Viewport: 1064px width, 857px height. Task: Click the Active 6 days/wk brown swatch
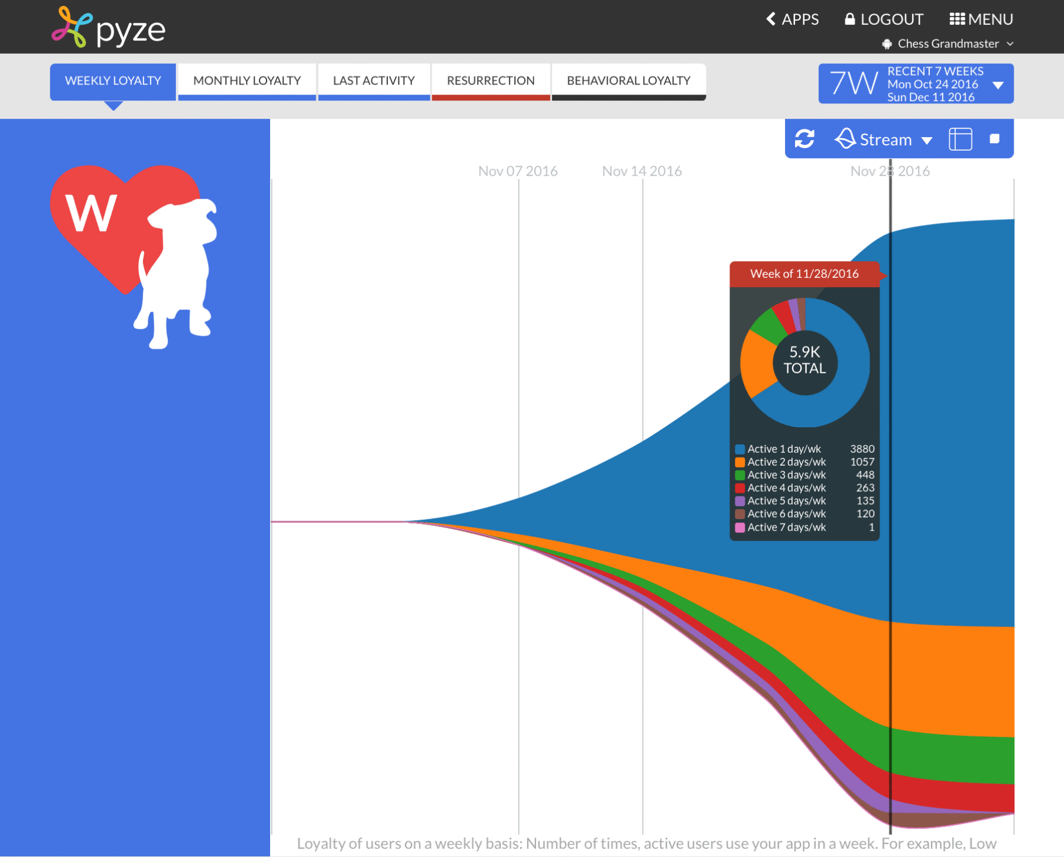(x=740, y=514)
